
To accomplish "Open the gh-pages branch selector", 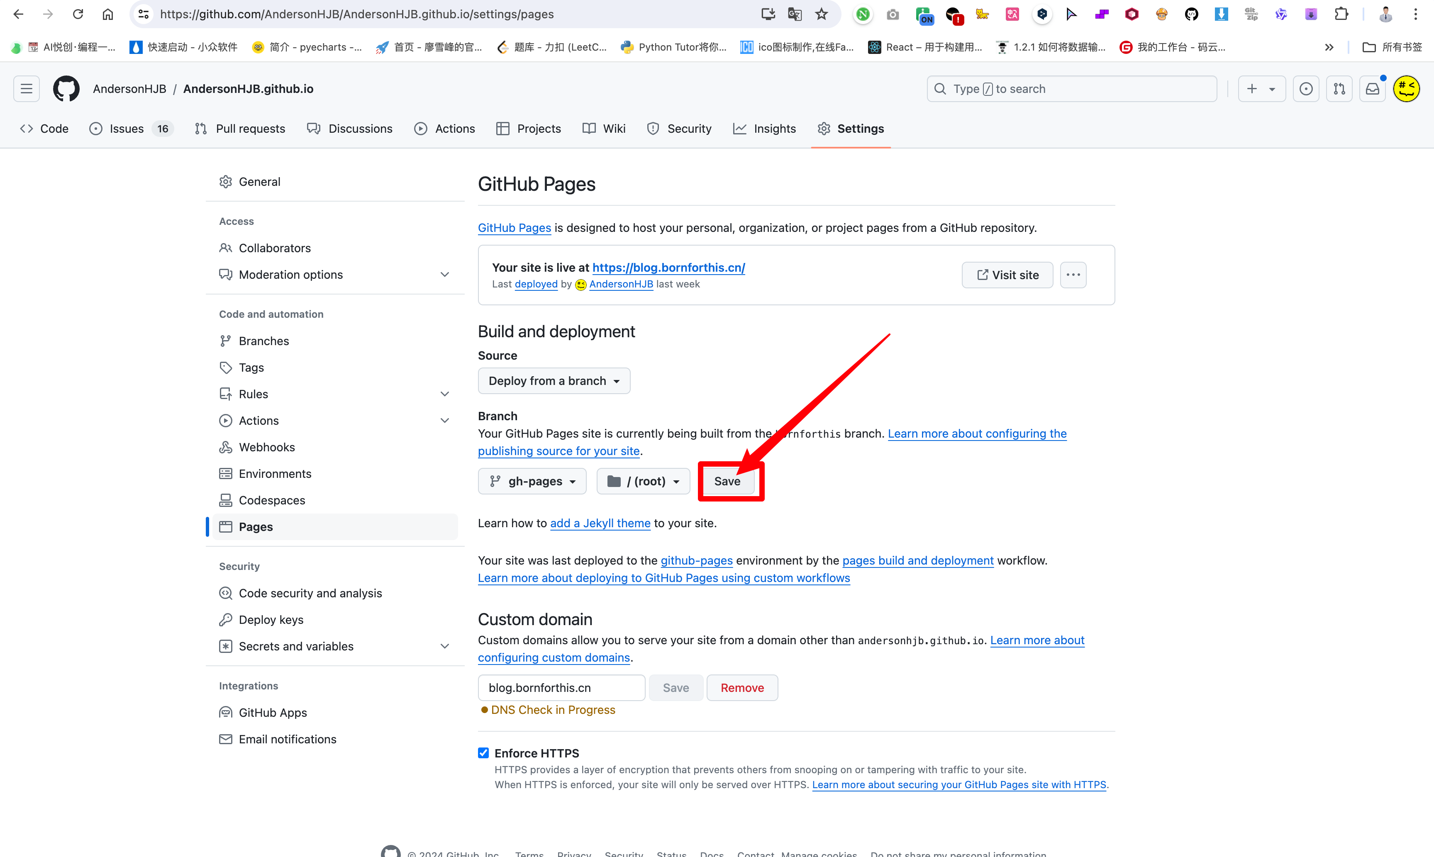I will click(532, 481).
